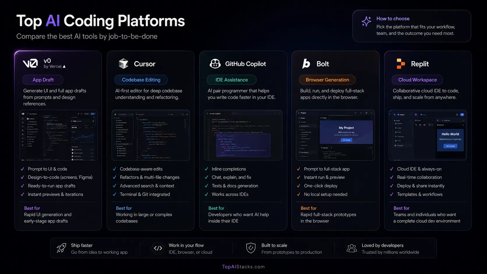Open the GitHub Copilot code screenshot thumbnail
This screenshot has width=487, height=274.
click(x=243, y=135)
